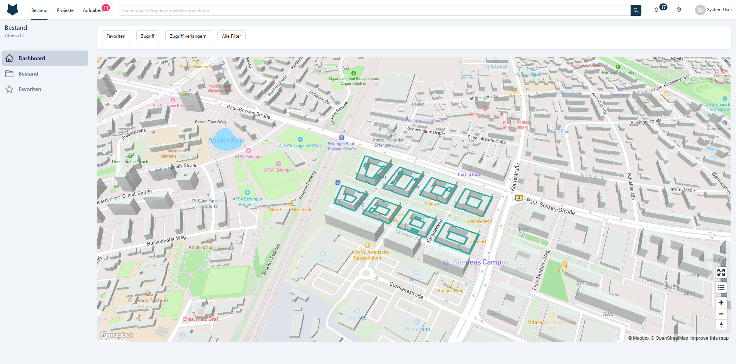Screen dimensions: 736x364
Task: Click the Sakaya restaurant label
Action: [432, 204]
